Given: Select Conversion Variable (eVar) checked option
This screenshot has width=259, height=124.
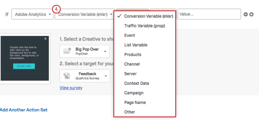Looking at the screenshot, I should pyautogui.click(x=148, y=16).
